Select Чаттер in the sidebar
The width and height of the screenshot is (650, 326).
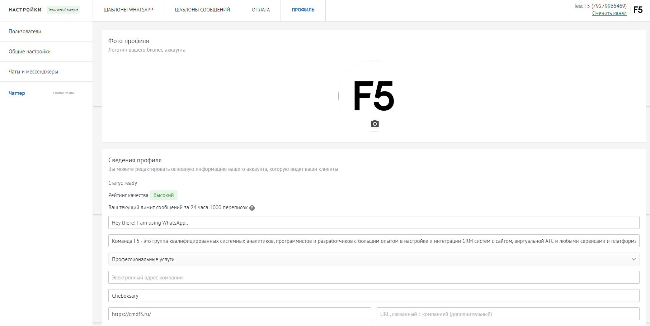[x=17, y=93]
